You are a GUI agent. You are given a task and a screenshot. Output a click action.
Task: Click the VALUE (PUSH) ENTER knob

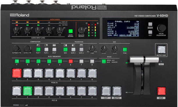coord(161,28)
